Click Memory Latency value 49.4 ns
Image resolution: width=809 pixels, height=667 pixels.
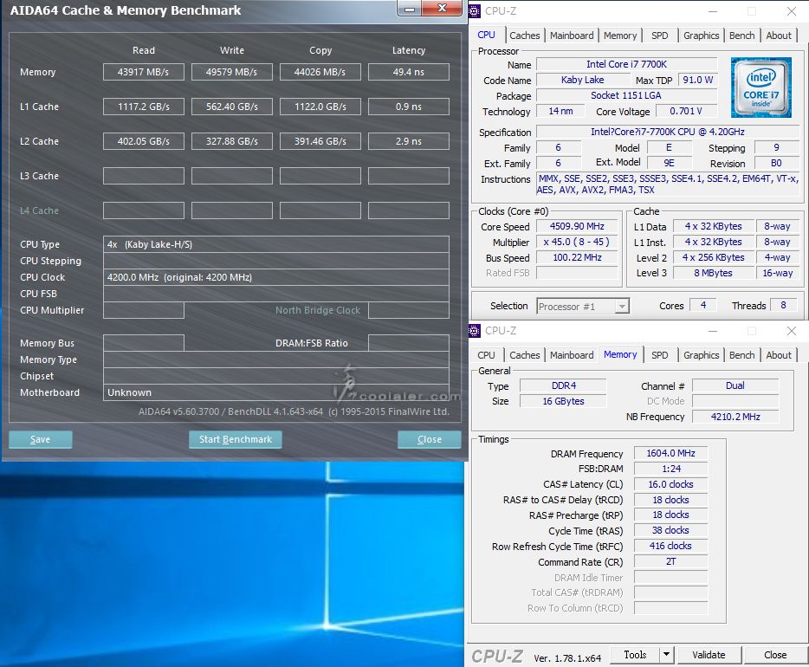click(409, 72)
